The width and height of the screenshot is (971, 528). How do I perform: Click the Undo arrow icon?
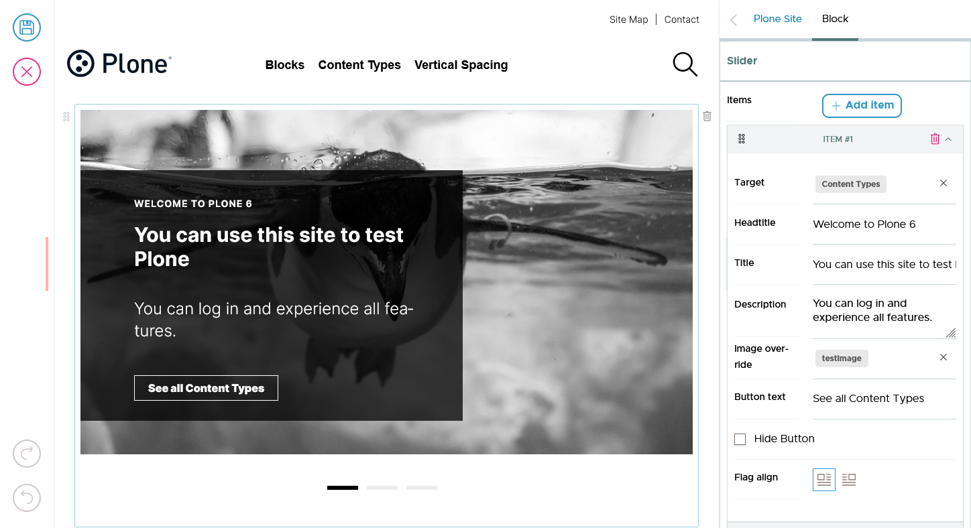pos(27,498)
